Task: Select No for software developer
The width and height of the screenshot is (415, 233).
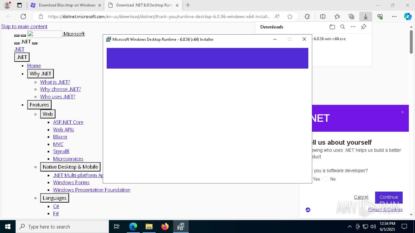Action: 326,179
